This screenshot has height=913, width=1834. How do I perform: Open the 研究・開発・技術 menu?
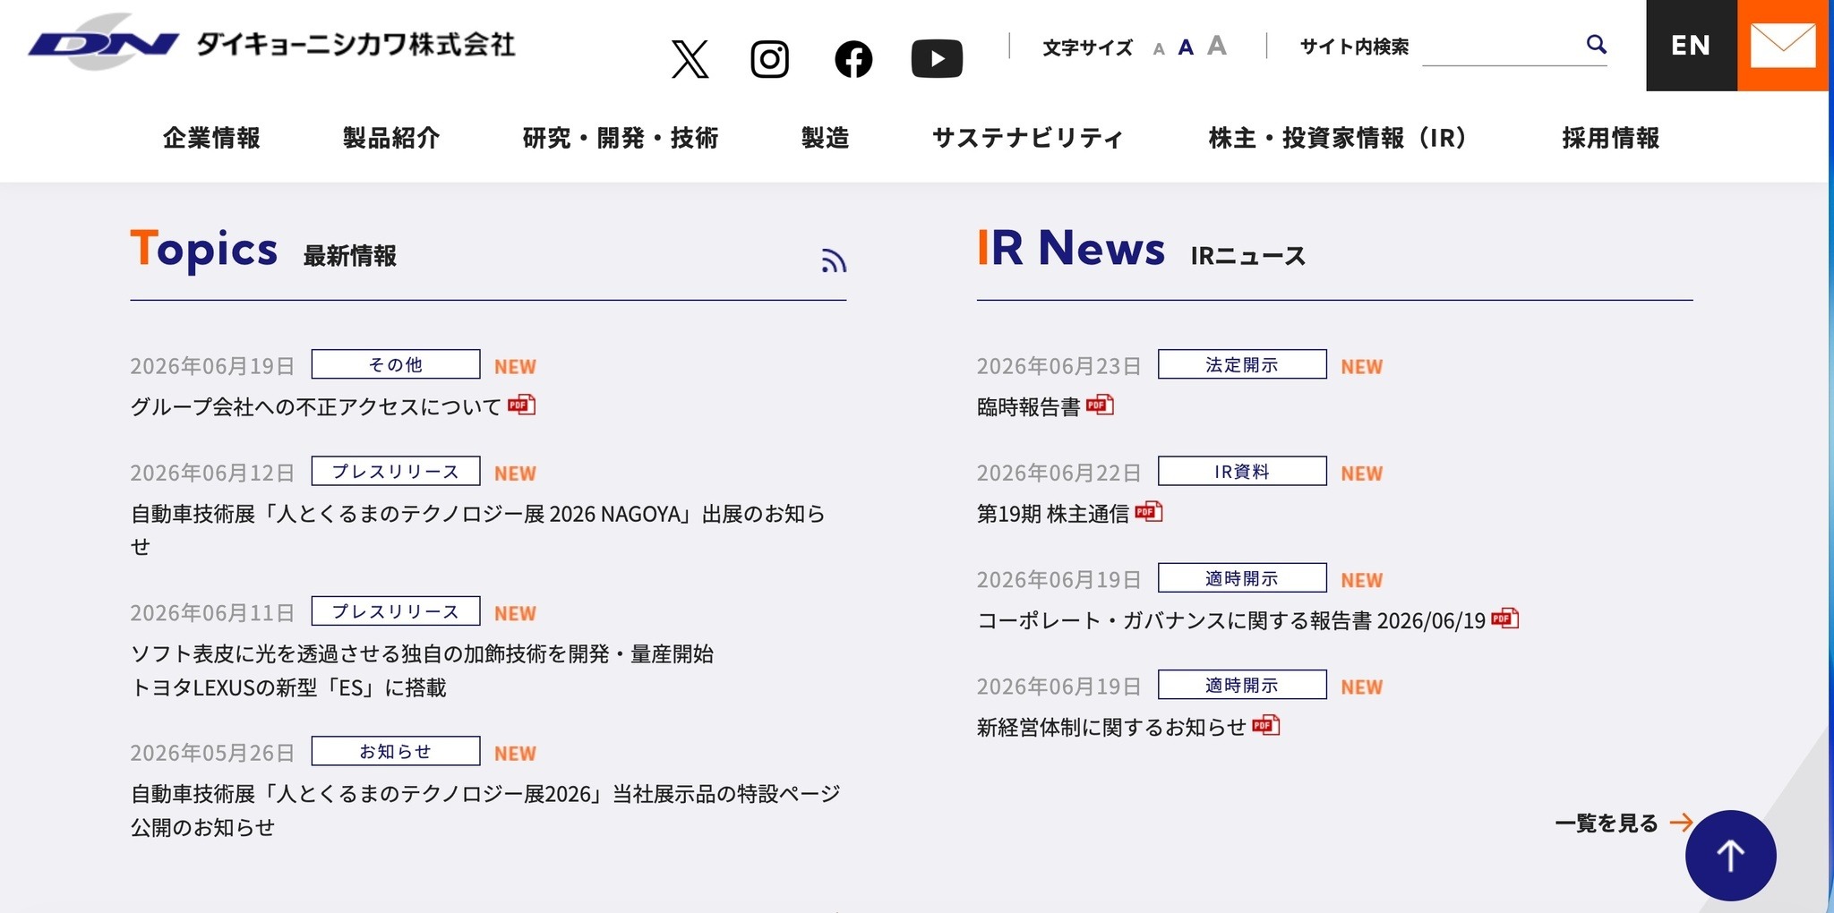coord(621,138)
